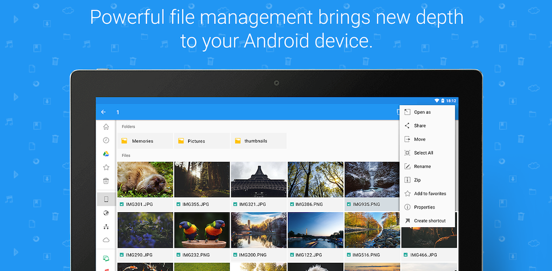Choose Add to favorites in the menu

click(427, 193)
